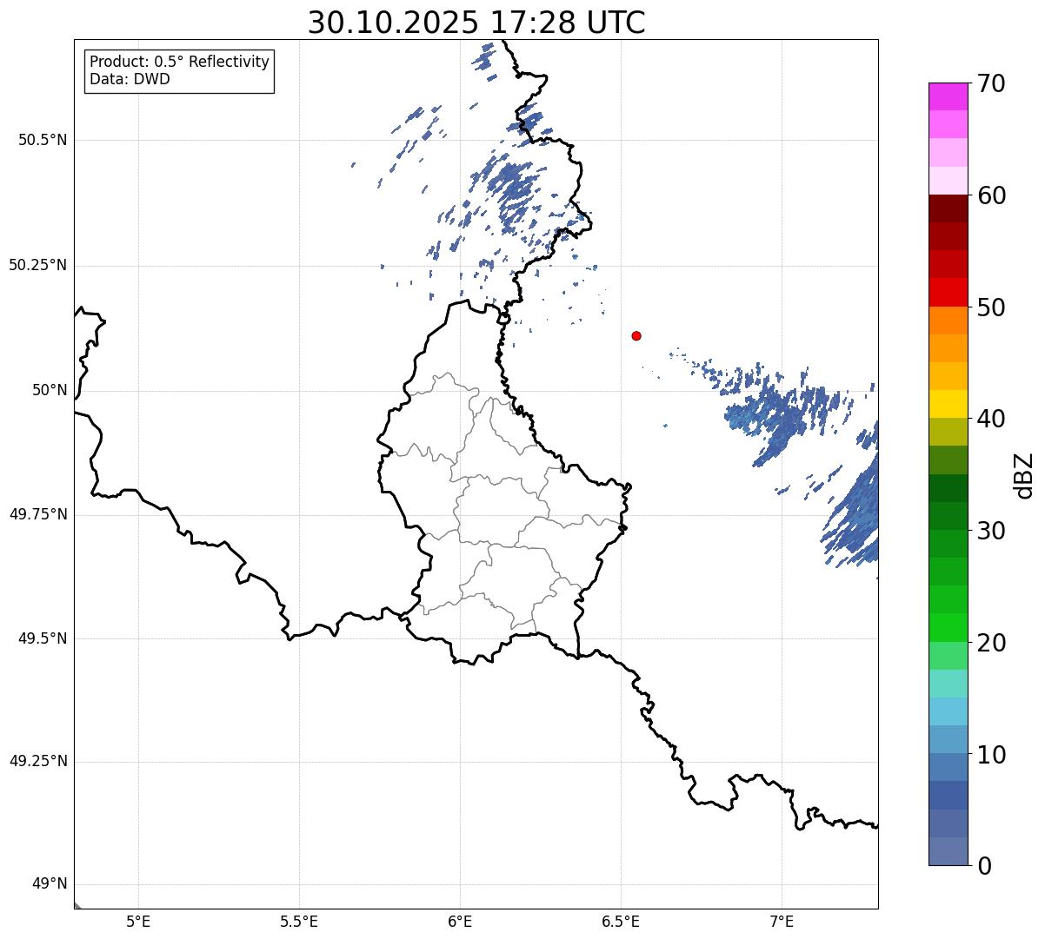This screenshot has height=939, width=1045.
Task: Click 'Product: 0.5° Reflectivity' label
Action: [179, 62]
